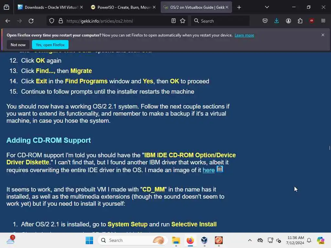The image size is (331, 248).
Task: Open the Firefox account menu
Action: click(x=288, y=21)
